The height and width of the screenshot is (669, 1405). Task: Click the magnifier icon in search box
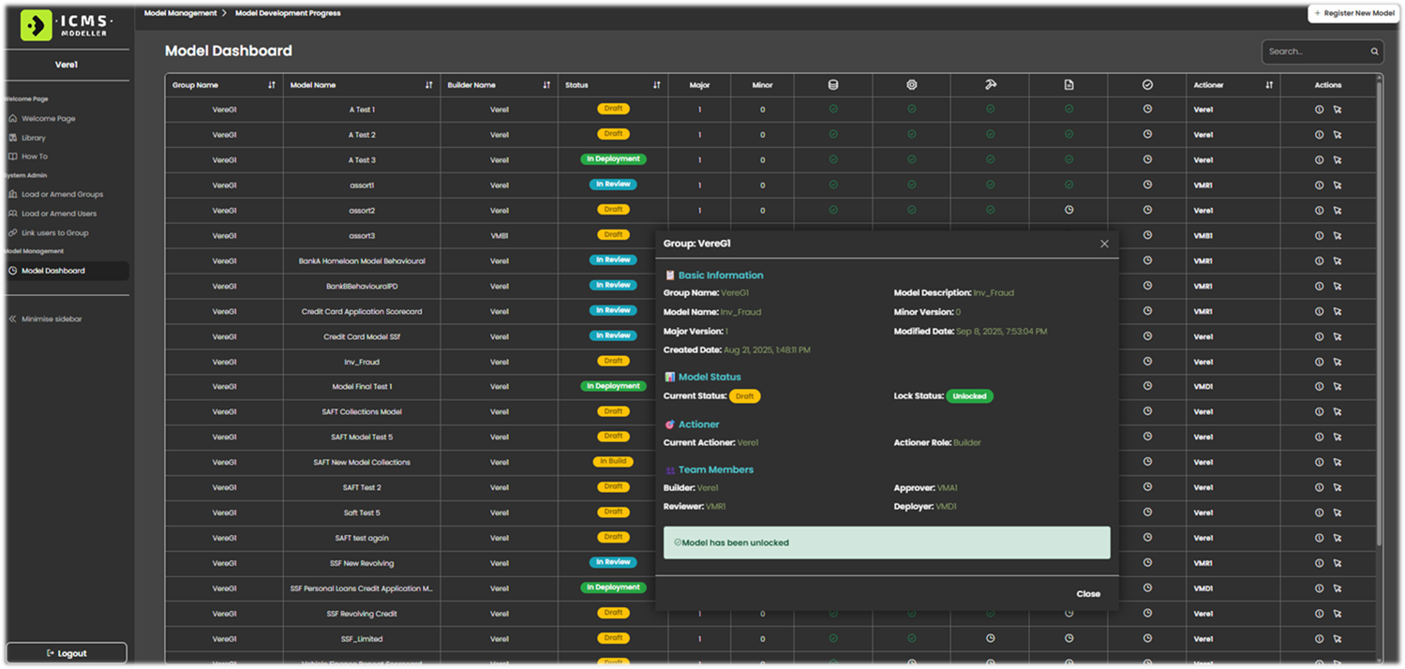point(1375,52)
